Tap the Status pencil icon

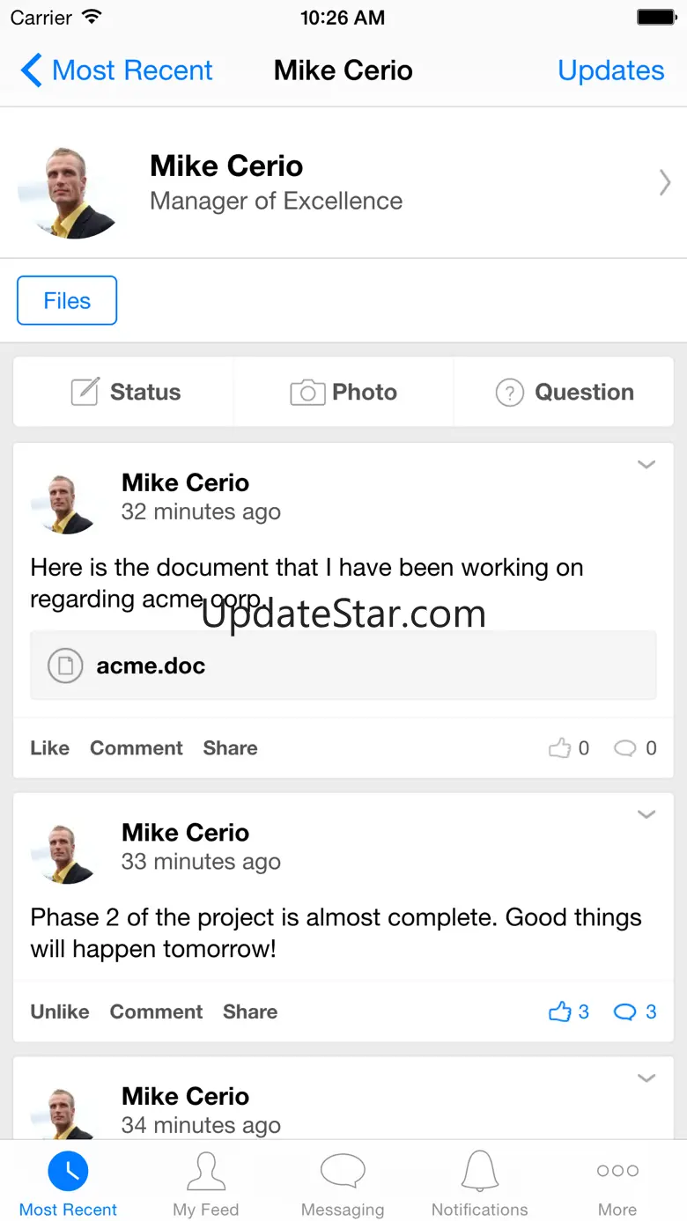(x=85, y=392)
